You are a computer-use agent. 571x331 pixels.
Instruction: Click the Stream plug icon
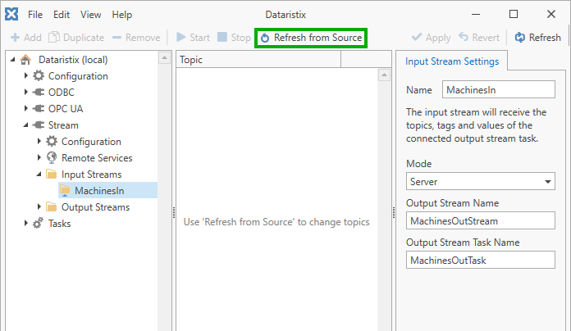point(39,125)
